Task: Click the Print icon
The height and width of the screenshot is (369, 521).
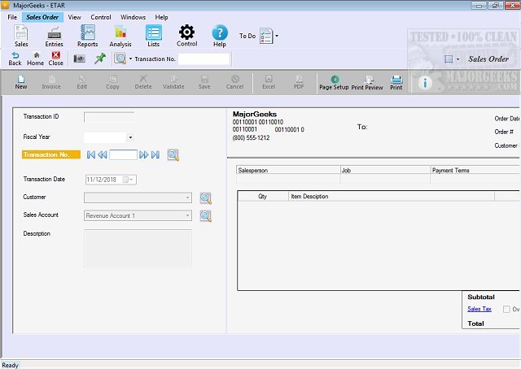Action: coord(396,83)
